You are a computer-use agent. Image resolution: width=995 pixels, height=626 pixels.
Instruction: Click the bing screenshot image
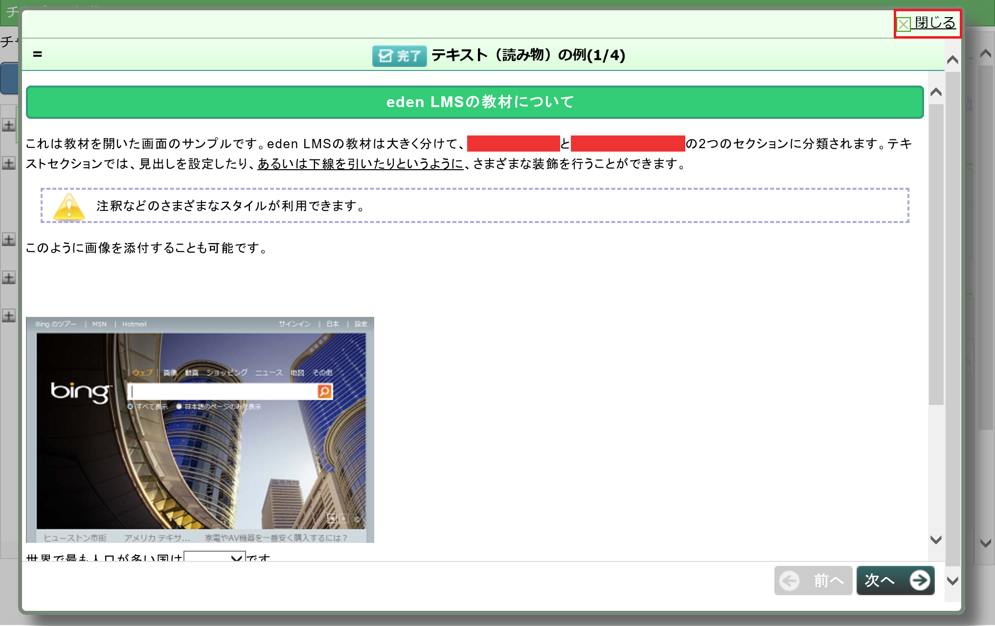click(200, 429)
